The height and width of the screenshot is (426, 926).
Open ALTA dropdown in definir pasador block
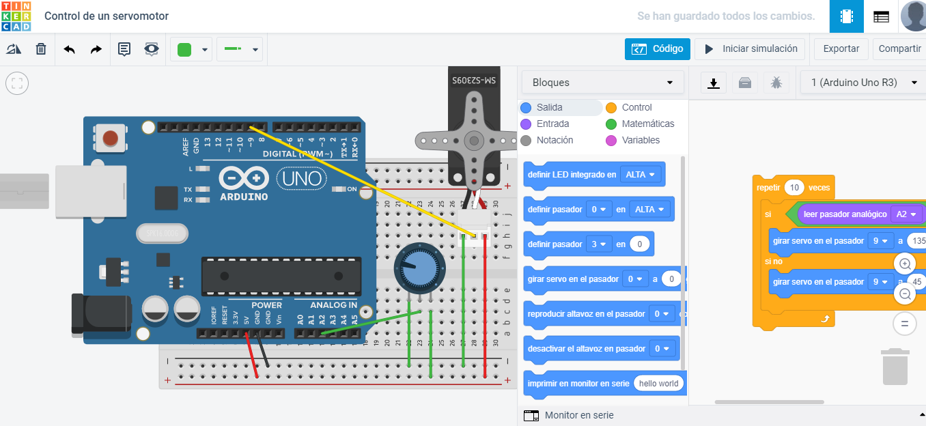point(650,210)
